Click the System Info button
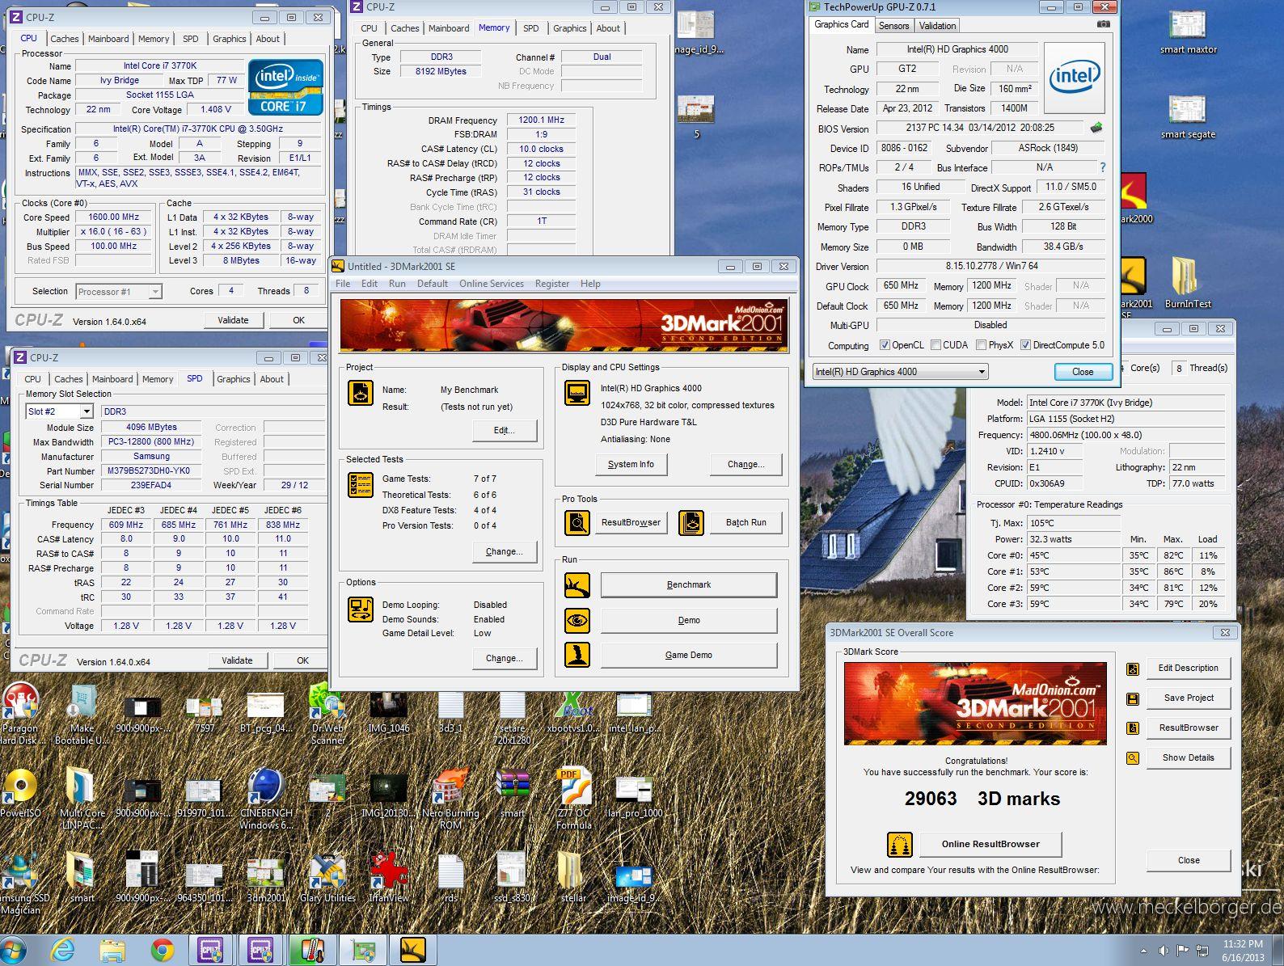Image resolution: width=1284 pixels, height=966 pixels. pyautogui.click(x=631, y=465)
